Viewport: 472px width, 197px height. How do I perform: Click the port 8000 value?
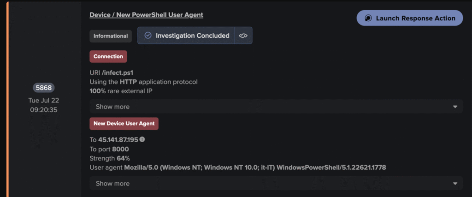[x=120, y=149]
